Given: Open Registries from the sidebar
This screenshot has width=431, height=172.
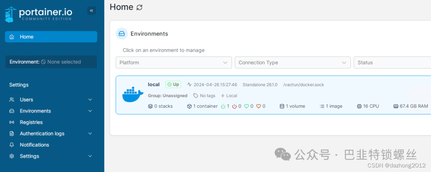Looking at the screenshot, I should (31, 122).
